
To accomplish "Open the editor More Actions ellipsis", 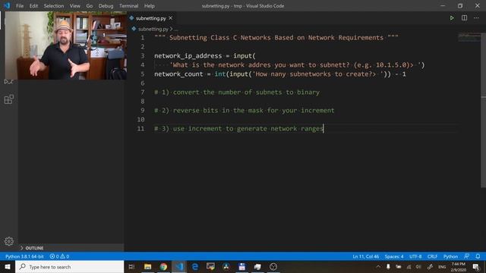I will (476, 18).
